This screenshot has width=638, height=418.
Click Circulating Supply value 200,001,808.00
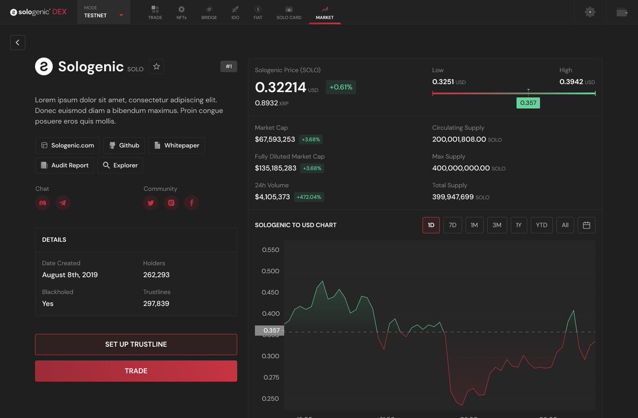[x=459, y=139]
